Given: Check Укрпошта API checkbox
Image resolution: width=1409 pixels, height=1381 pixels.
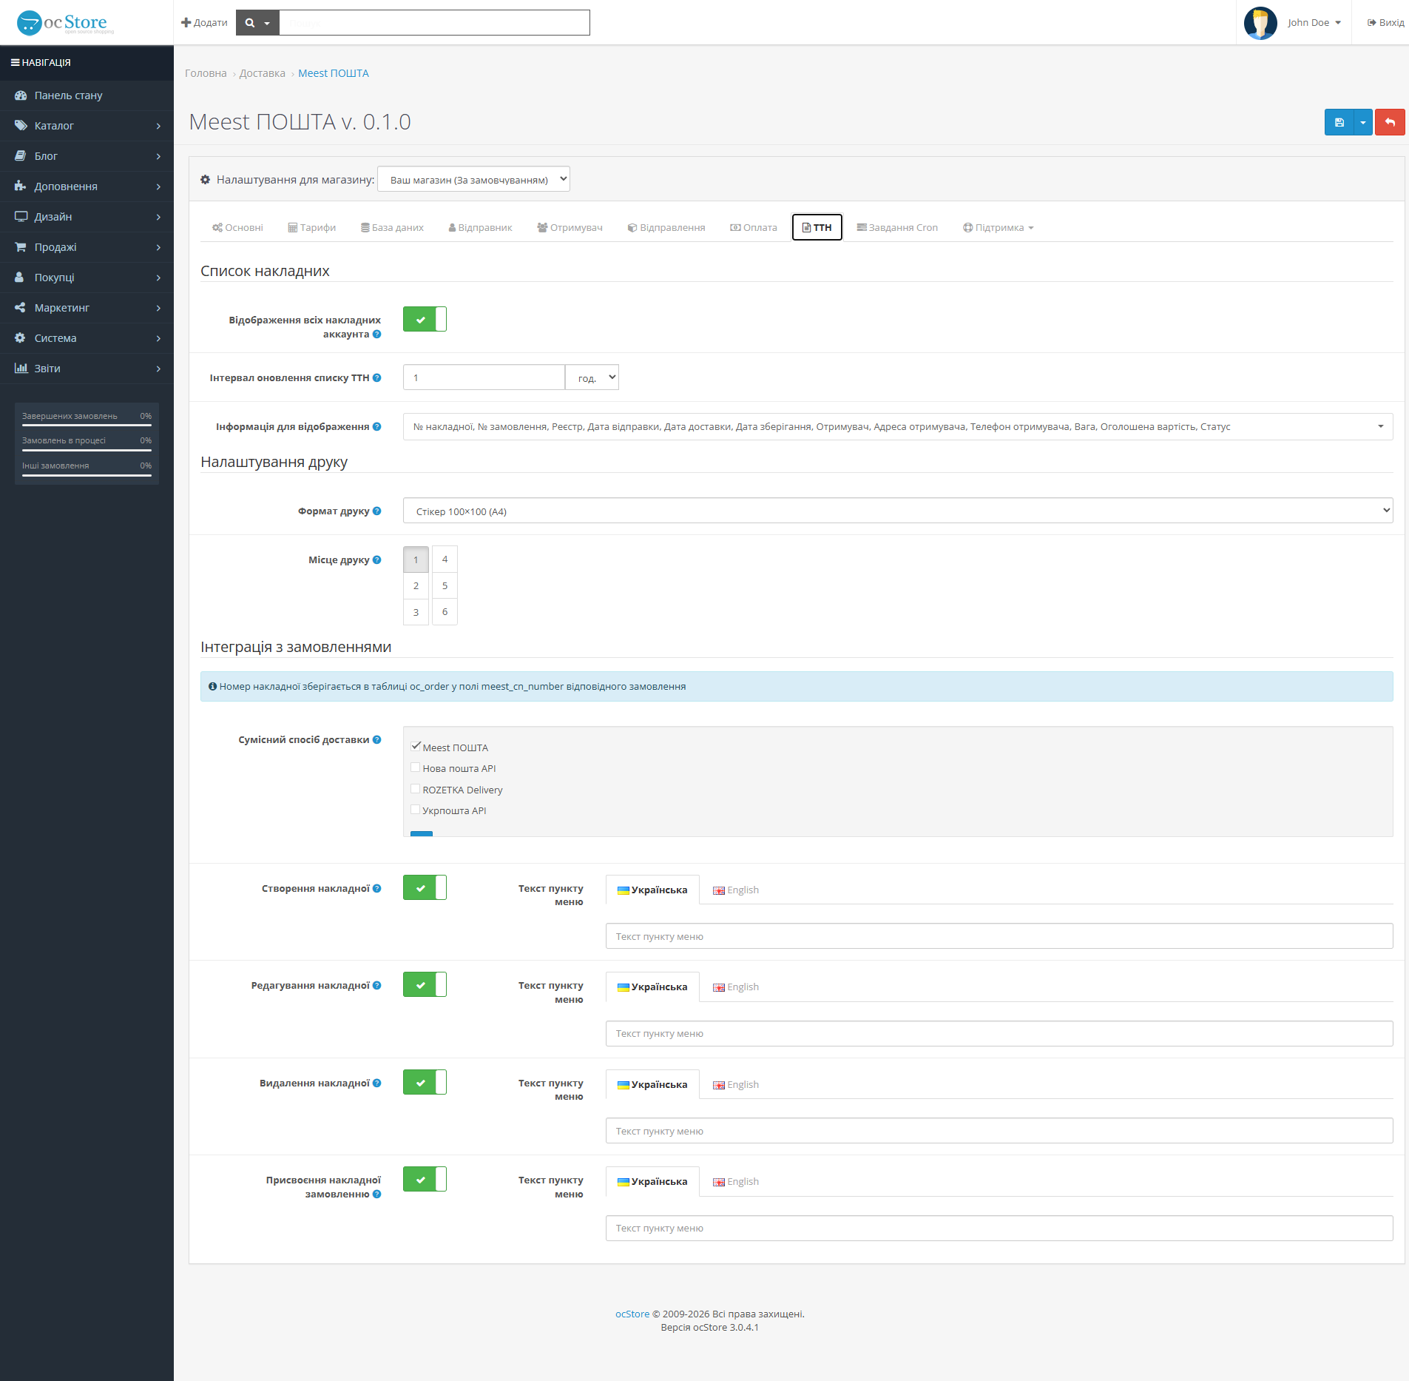Looking at the screenshot, I should pyautogui.click(x=416, y=810).
